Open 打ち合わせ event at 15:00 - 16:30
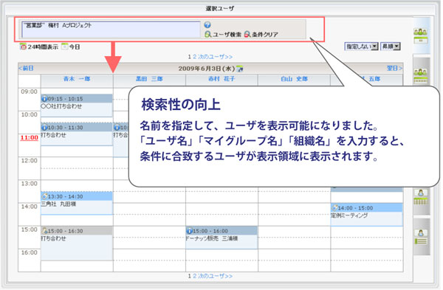The width and height of the screenshot is (443, 290). tap(54, 238)
